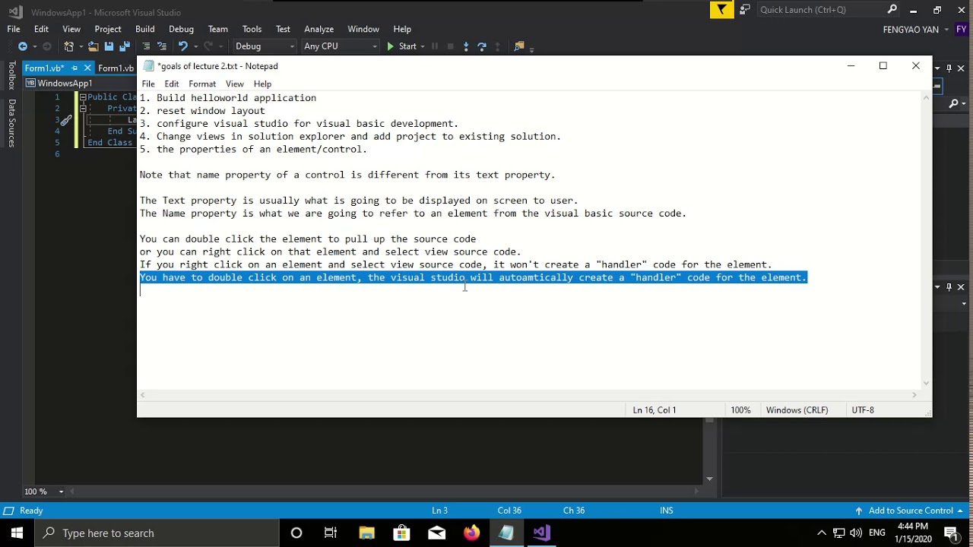This screenshot has width=973, height=547.
Task: Open Microsoft Store from taskbar
Action: (x=401, y=533)
